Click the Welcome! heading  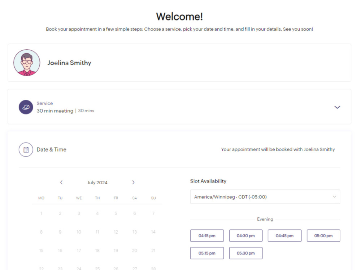179,17
